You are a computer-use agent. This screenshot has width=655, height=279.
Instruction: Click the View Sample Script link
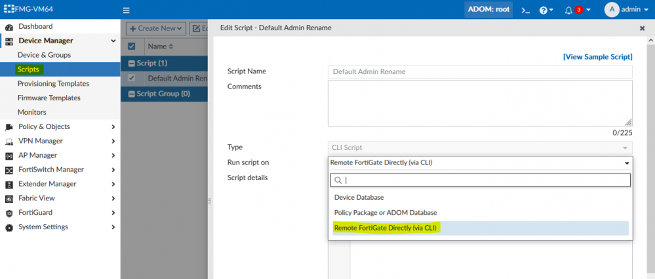[597, 57]
